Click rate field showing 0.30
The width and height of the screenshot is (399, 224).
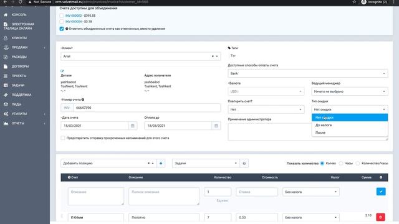pos(257,218)
